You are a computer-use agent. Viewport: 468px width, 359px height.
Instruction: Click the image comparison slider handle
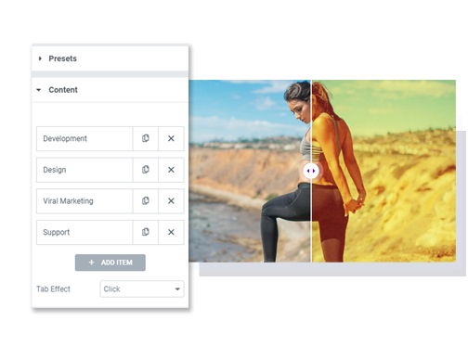point(311,171)
